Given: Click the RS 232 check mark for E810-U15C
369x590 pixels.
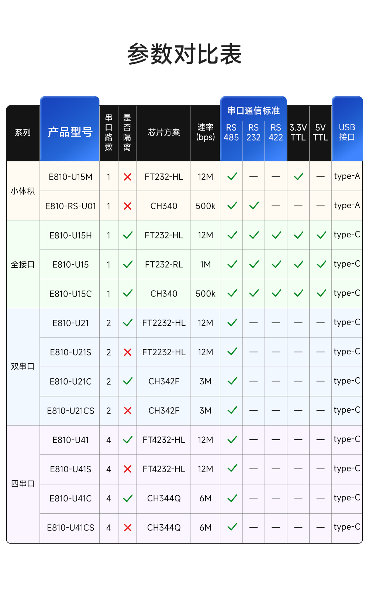Looking at the screenshot, I should tap(254, 293).
